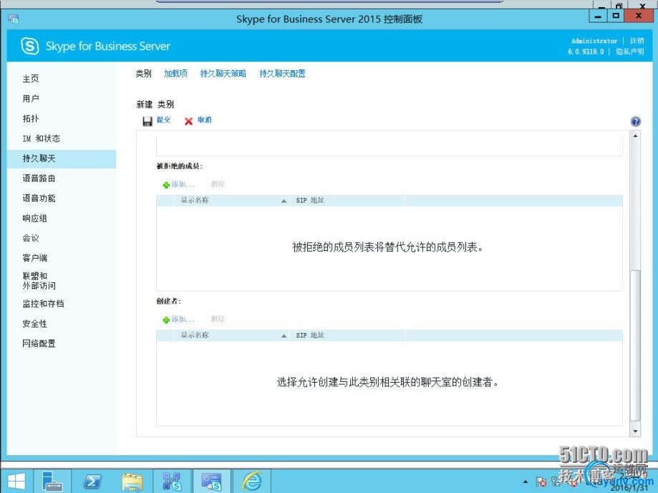This screenshot has width=658, height=493.
Task: Open 网络配置 in the sidebar
Action: 39,343
